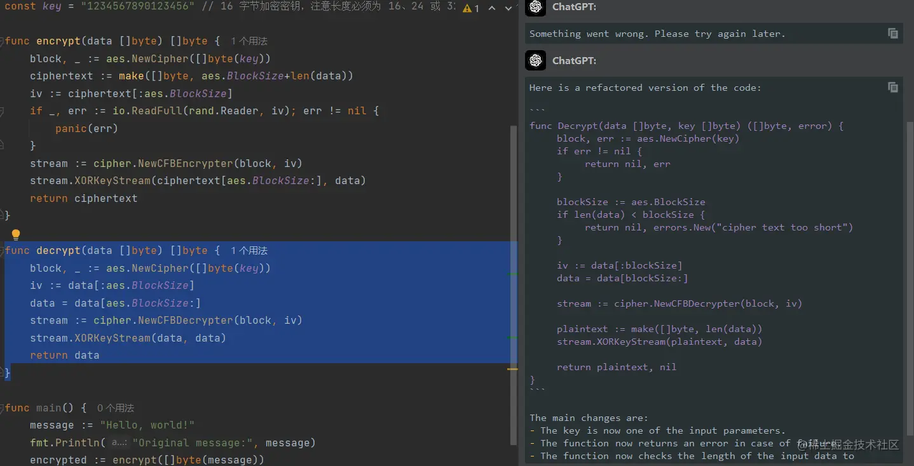Click 'data = data[aes.BlockSize:]' line in editor

click(115, 303)
